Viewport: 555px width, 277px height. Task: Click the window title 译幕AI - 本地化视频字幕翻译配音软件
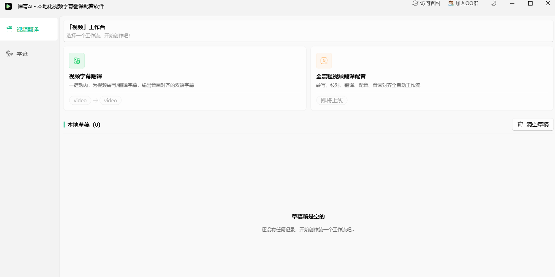(x=61, y=6)
